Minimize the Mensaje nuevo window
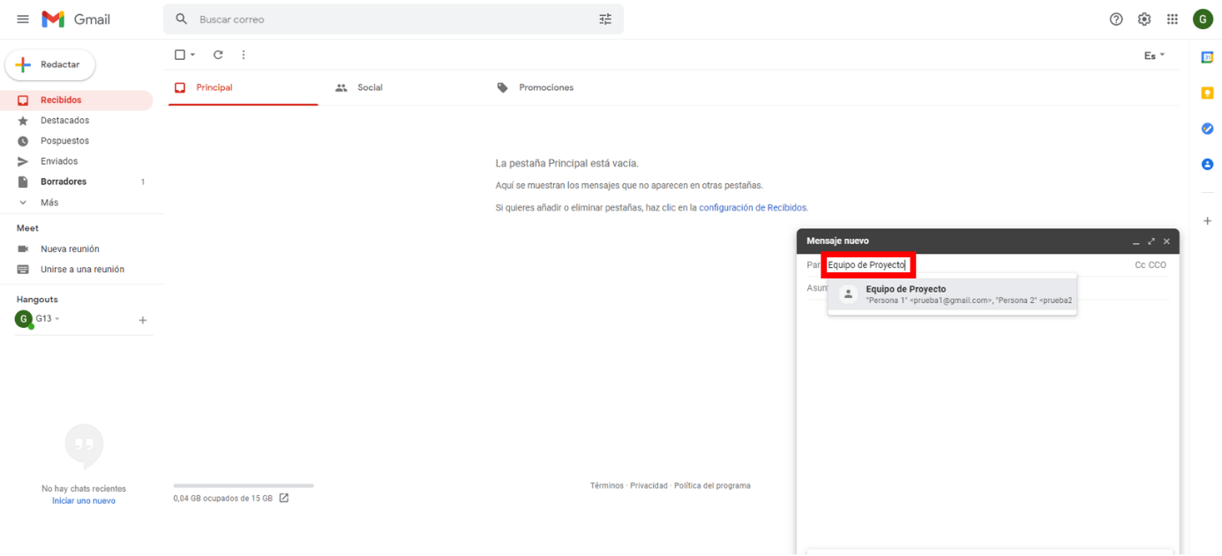Viewport: 1222px width, 556px height. (1136, 241)
